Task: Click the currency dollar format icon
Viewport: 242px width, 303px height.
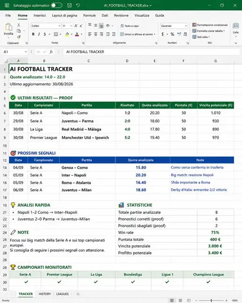Action: click(163, 34)
